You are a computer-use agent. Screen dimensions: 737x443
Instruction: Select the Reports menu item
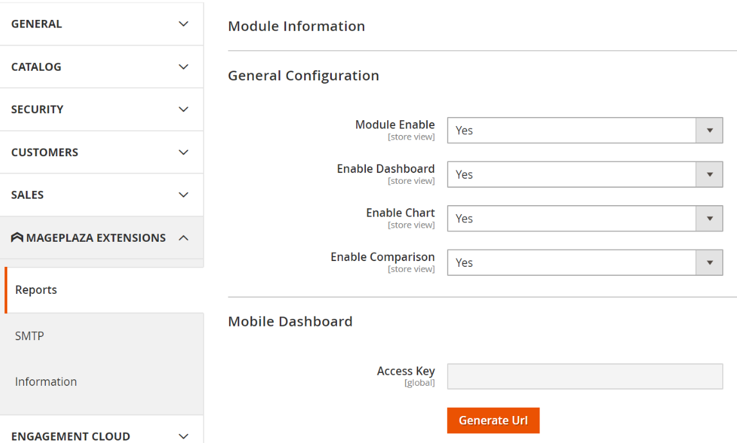(36, 290)
